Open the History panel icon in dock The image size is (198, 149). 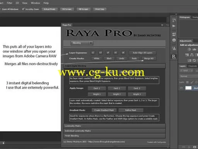(x=174, y=20)
